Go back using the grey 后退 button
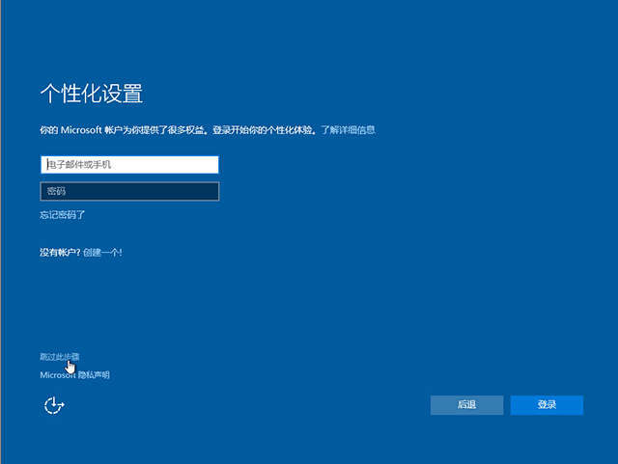The height and width of the screenshot is (464, 618). 466,405
